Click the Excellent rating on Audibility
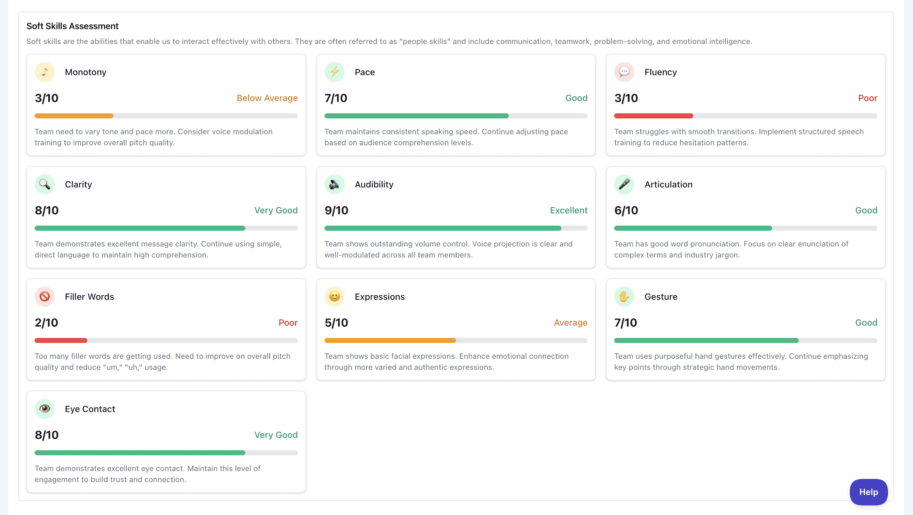The image size is (913, 515). point(568,210)
